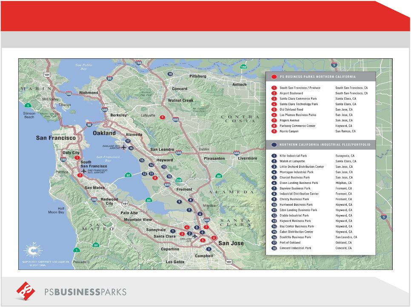Select 'Airport Boulevard' in the legend
Image resolution: width=411 pixels, height=307 pixels.
click(291, 93)
